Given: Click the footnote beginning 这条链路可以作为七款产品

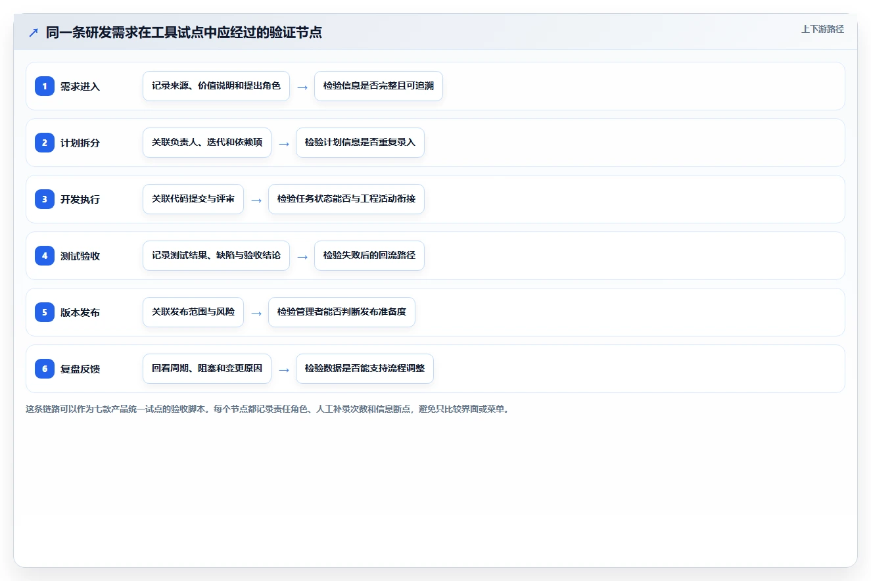Looking at the screenshot, I should [268, 409].
